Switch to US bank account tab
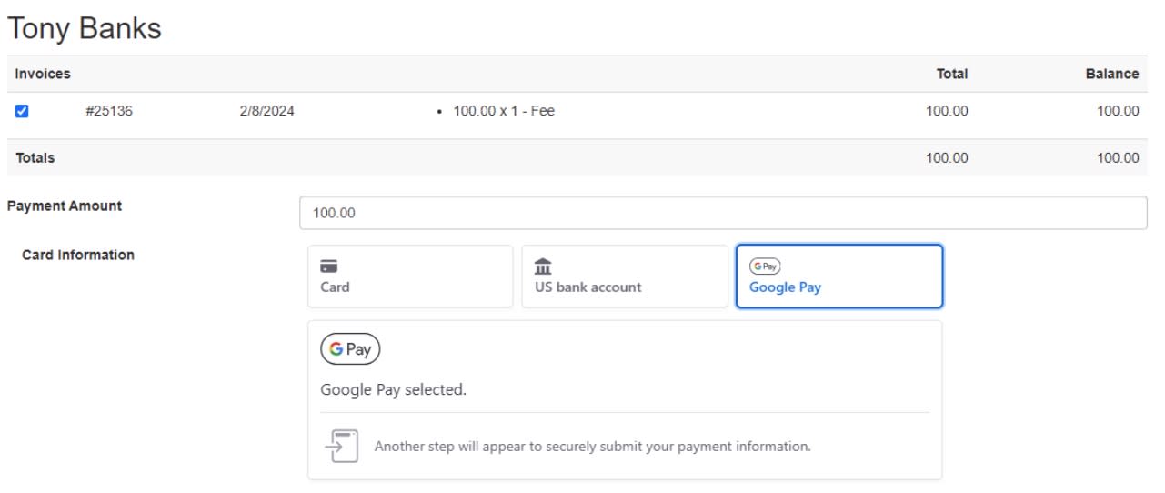Viewport: 1165px width, 493px height. [x=624, y=277]
